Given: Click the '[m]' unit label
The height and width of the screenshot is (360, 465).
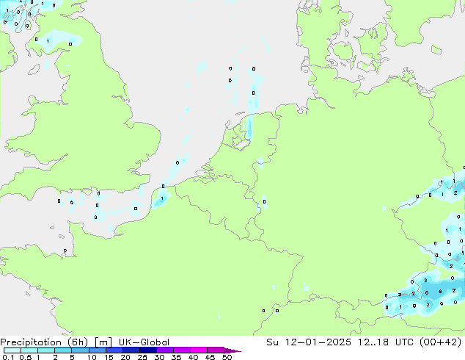Looking at the screenshot, I should (x=103, y=342).
